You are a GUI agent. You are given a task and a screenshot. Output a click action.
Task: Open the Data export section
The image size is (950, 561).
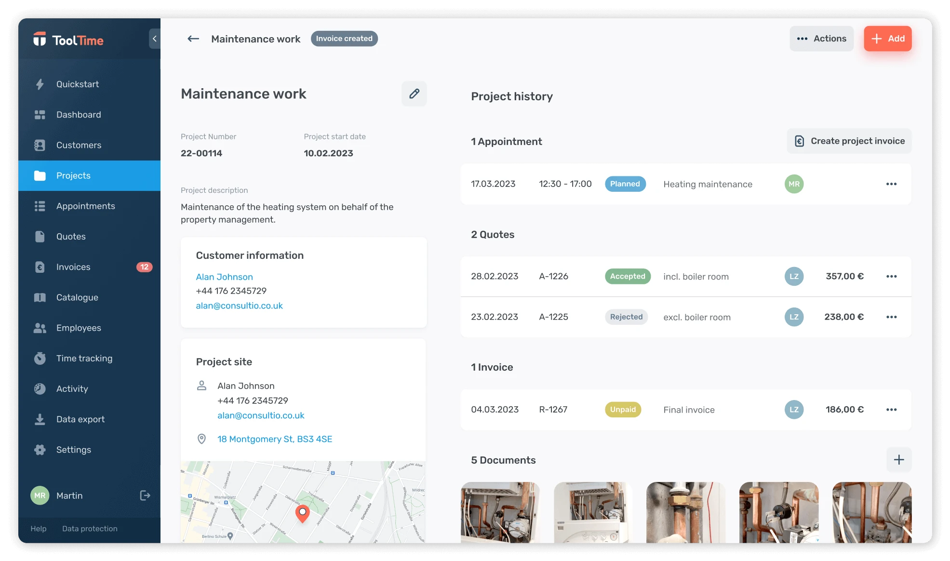coord(80,419)
